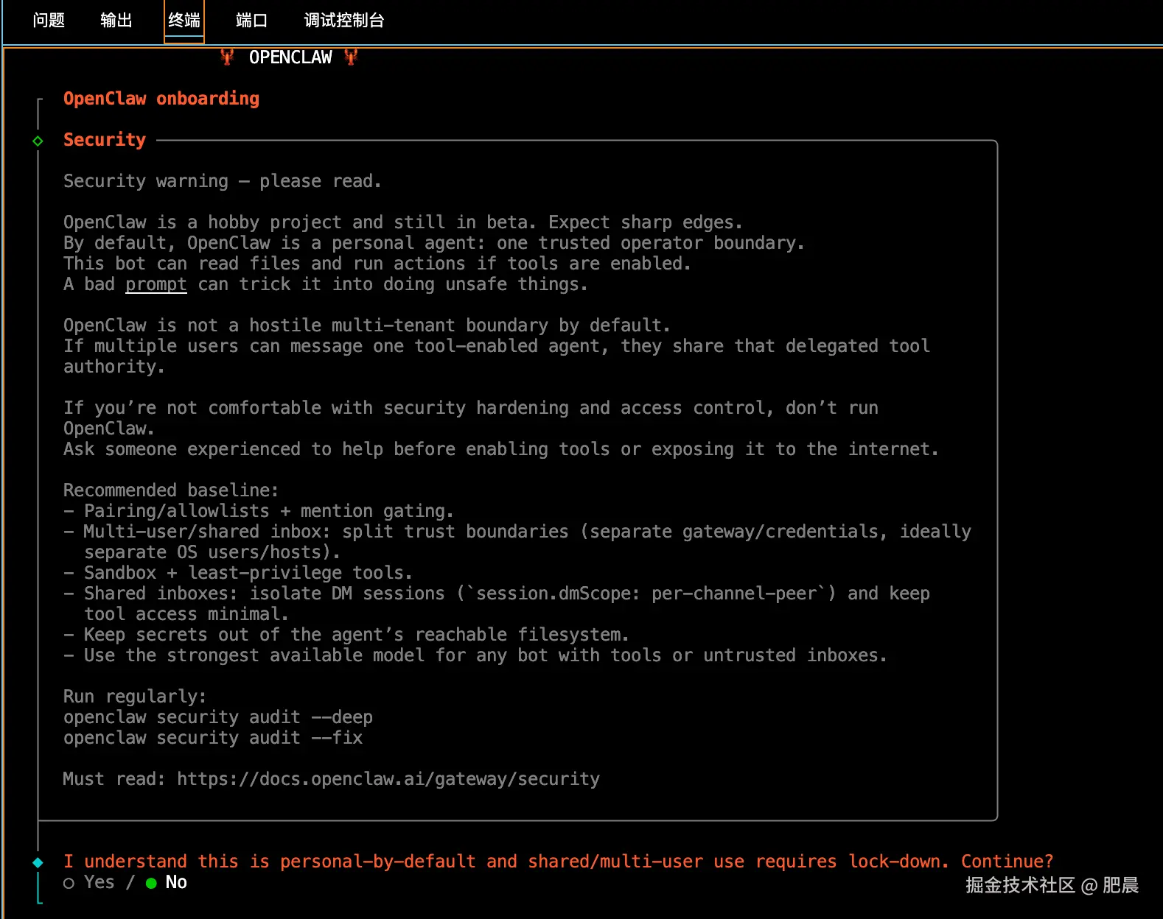Click the underlined prompt word
This screenshot has width=1163, height=919.
[x=156, y=284]
